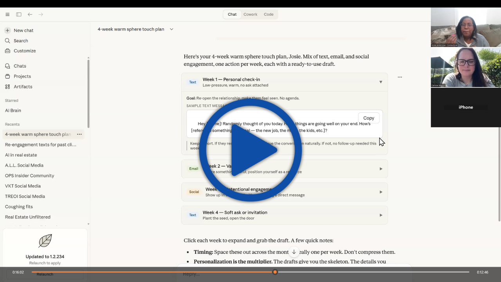Image resolution: width=501 pixels, height=282 pixels.
Task: Go back with the left arrow
Action: pyautogui.click(x=30, y=14)
